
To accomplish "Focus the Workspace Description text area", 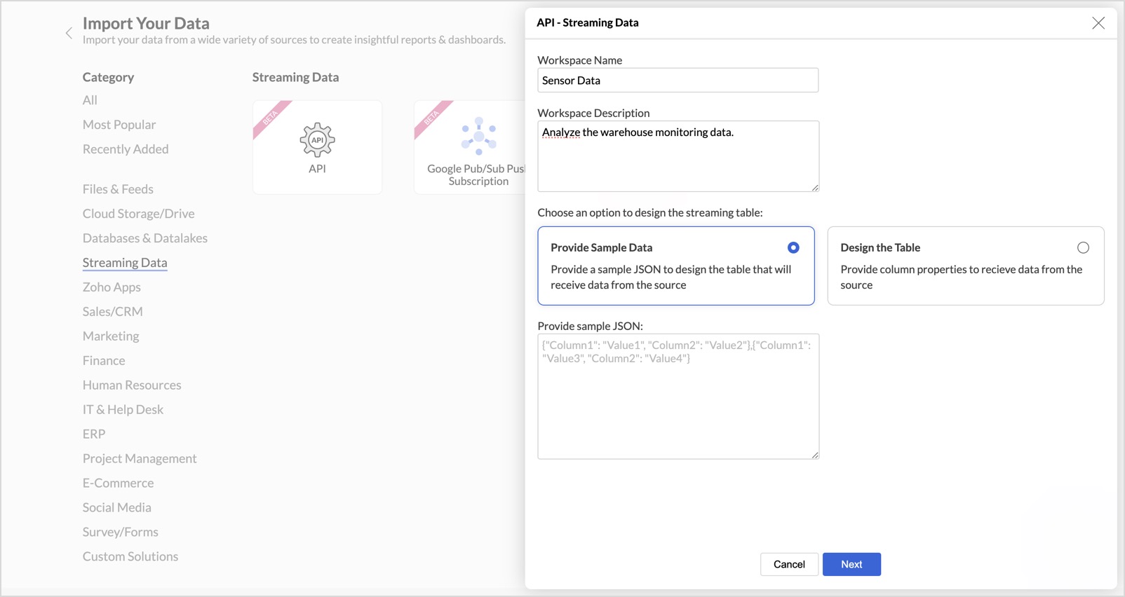I will click(678, 156).
